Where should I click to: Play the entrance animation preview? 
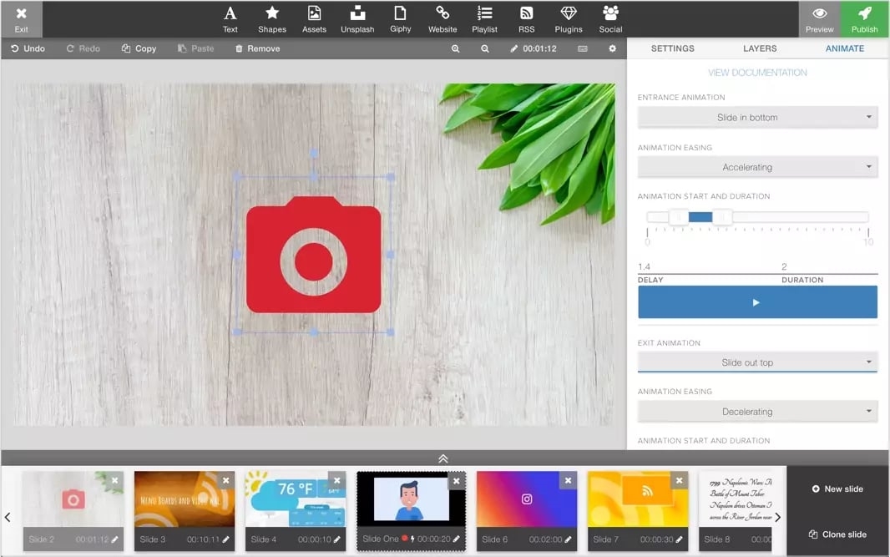pos(757,302)
